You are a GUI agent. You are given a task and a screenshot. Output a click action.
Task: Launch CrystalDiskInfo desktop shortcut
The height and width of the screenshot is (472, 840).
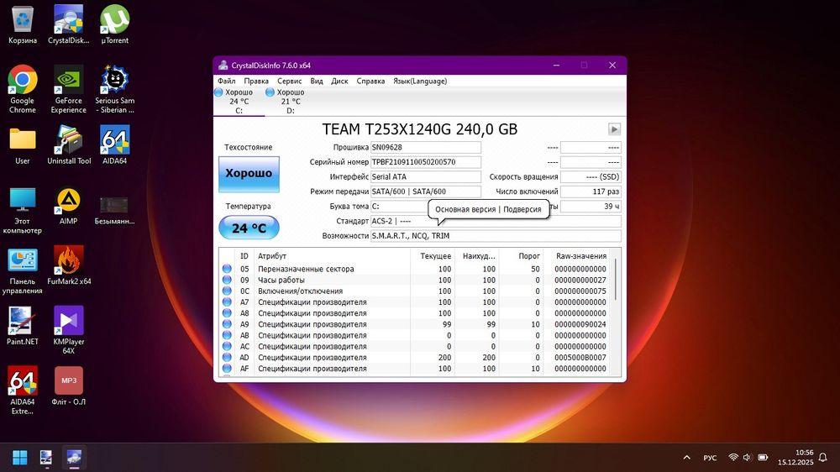pyautogui.click(x=69, y=24)
